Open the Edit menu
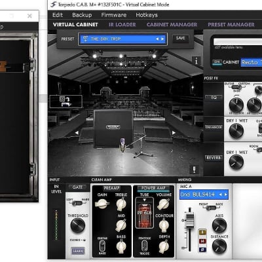The width and height of the screenshot is (262, 262). click(58, 15)
